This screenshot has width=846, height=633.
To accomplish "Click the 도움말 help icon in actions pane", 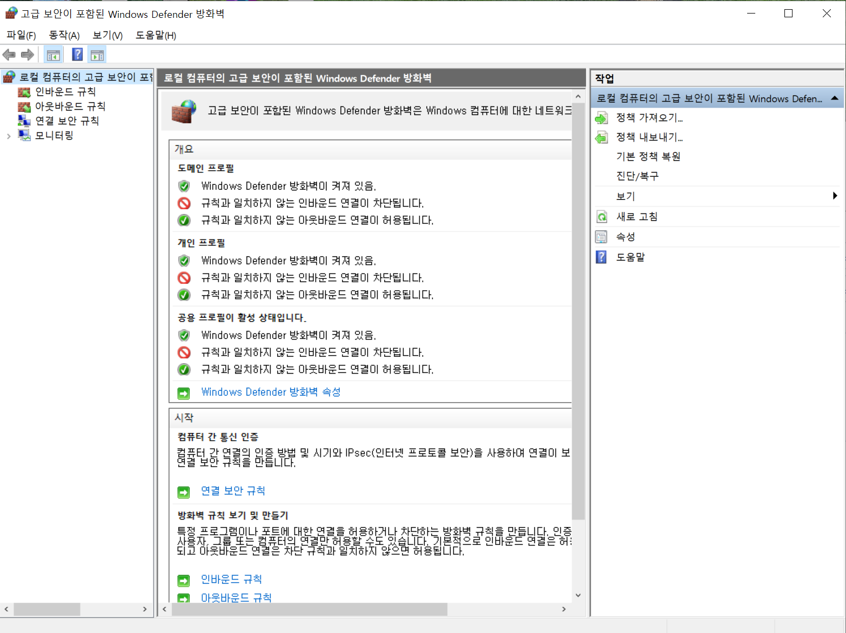I will pyautogui.click(x=601, y=257).
